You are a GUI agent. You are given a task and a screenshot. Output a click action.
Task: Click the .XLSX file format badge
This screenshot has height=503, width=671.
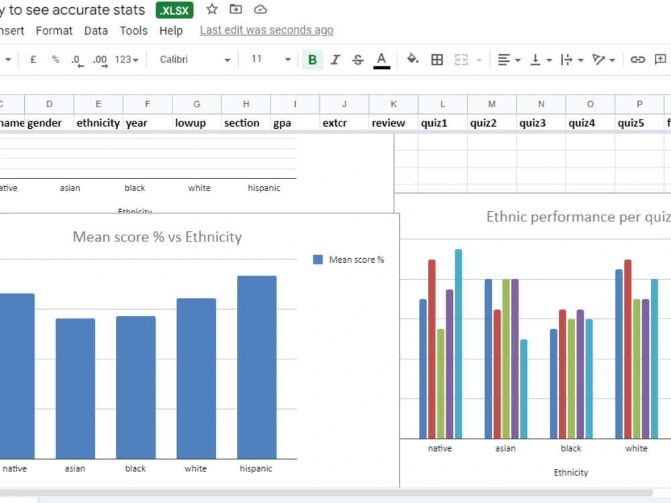click(174, 10)
